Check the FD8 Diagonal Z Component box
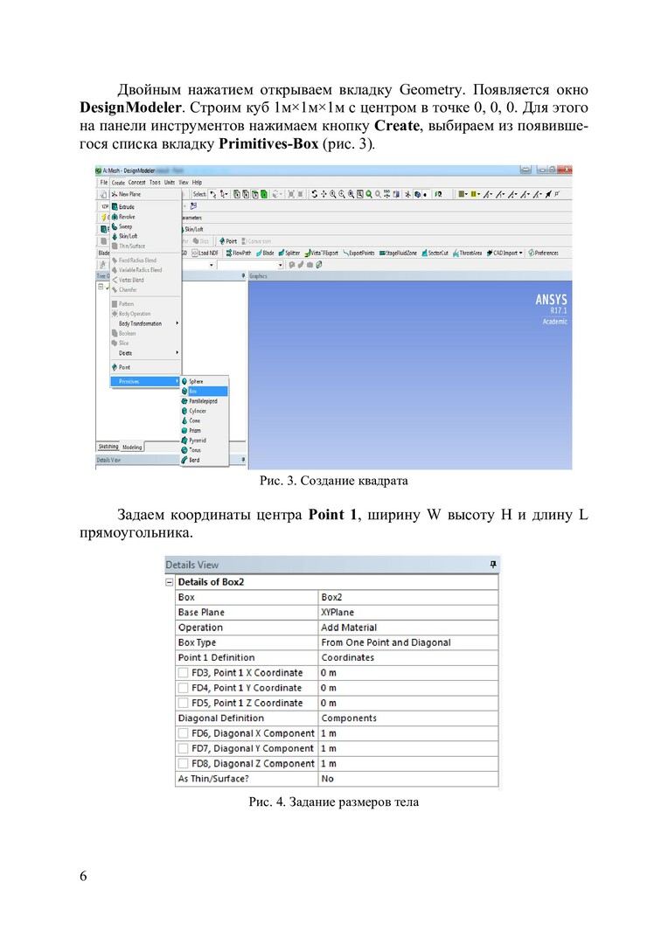The height and width of the screenshot is (944, 668). tap(184, 763)
